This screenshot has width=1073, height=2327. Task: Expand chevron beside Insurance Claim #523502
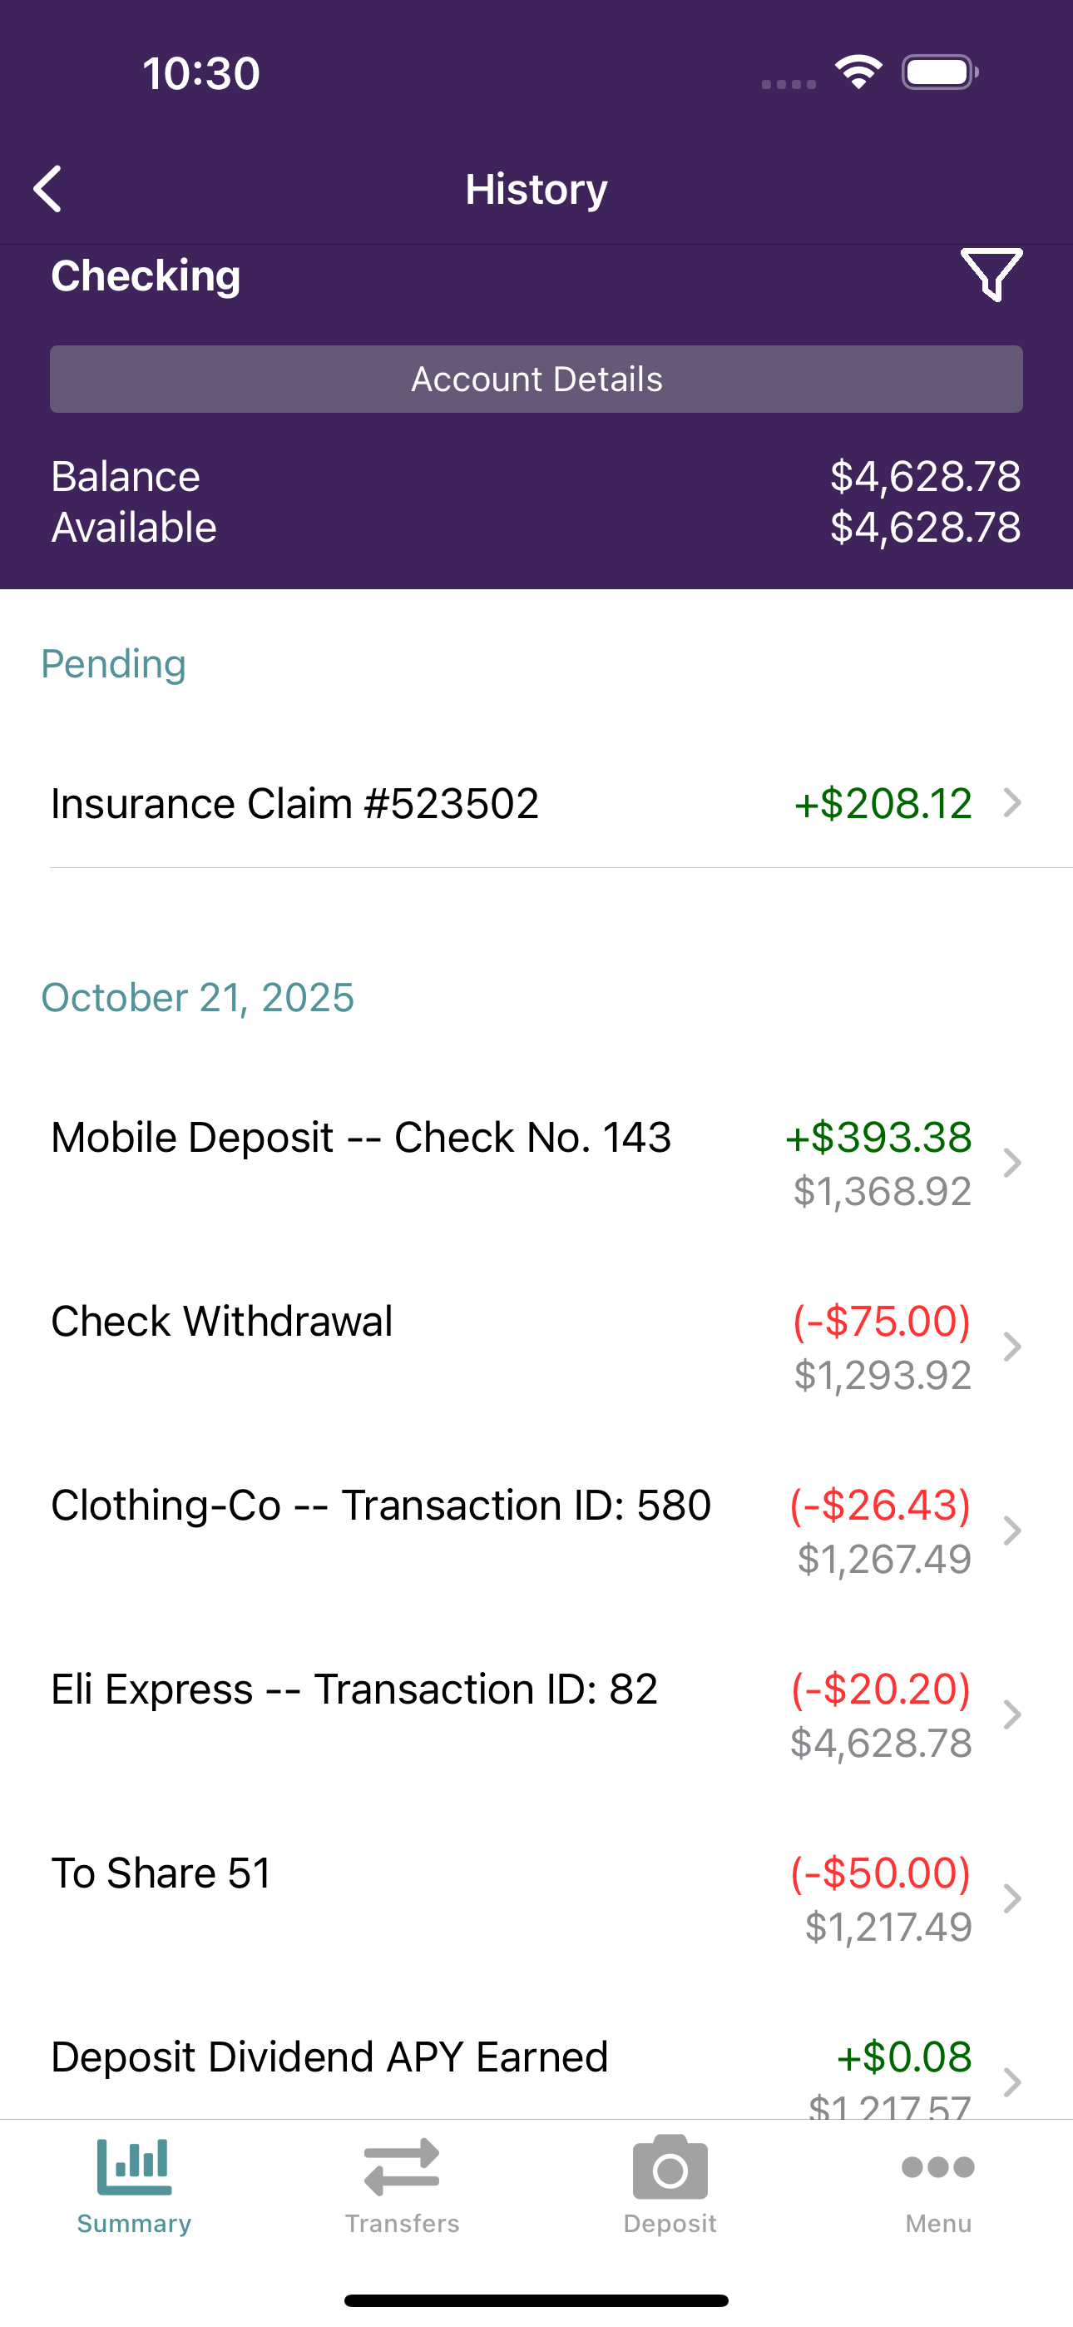[1012, 802]
